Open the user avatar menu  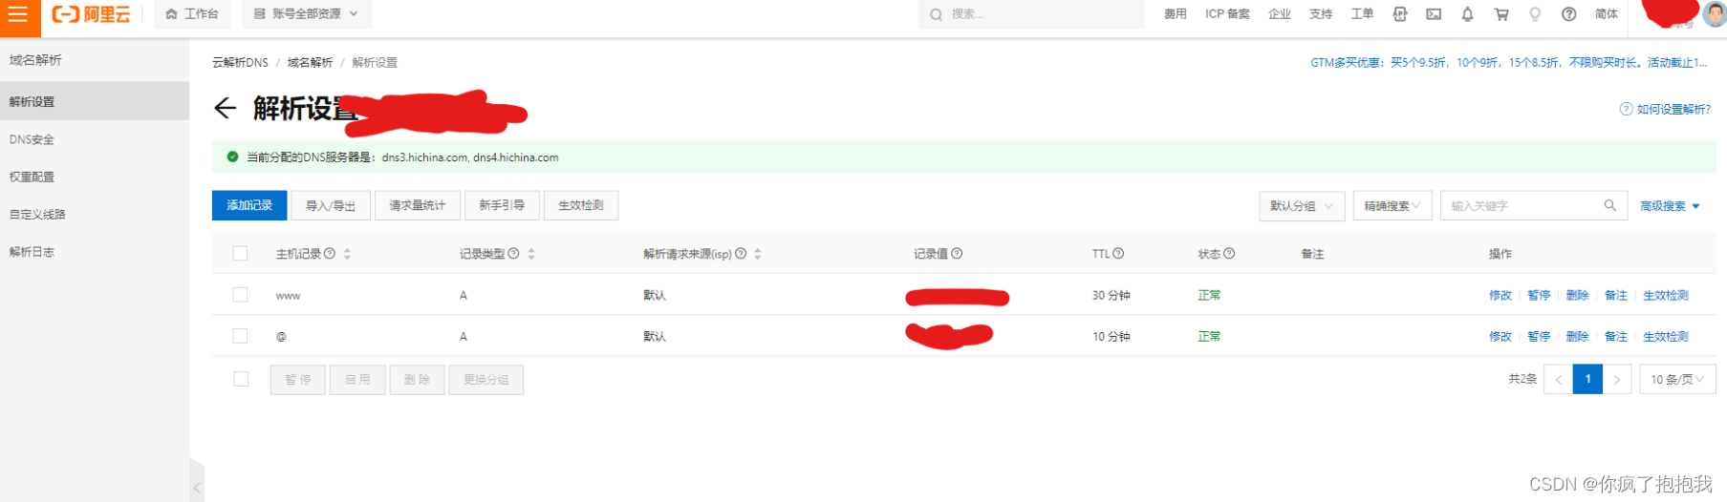[x=1715, y=13]
